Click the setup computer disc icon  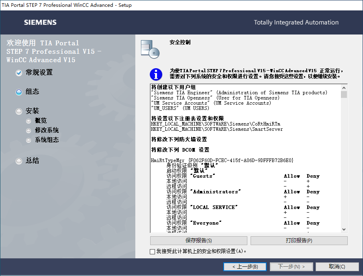[x=150, y=49]
